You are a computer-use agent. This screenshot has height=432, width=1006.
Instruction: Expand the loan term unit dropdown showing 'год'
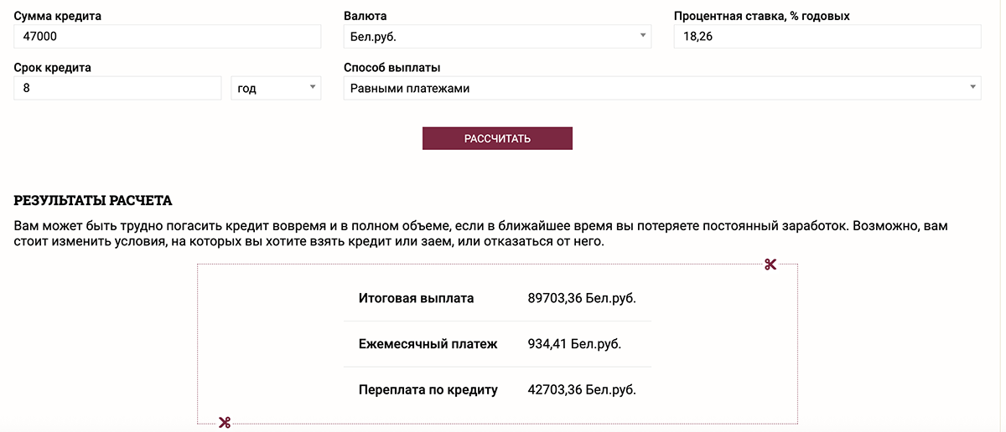[x=276, y=88]
